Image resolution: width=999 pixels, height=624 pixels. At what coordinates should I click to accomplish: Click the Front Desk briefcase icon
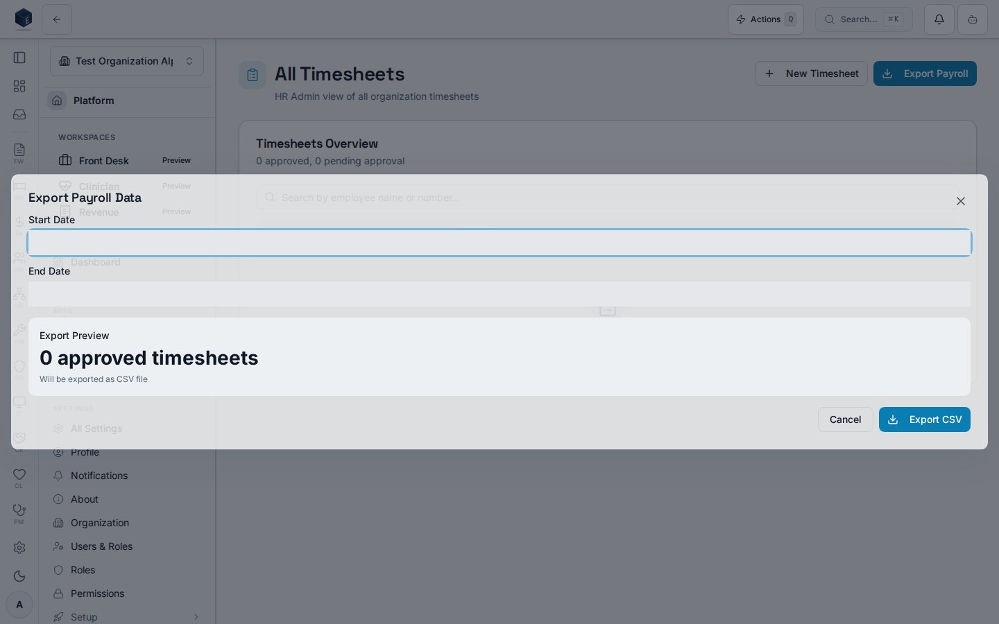click(x=65, y=160)
